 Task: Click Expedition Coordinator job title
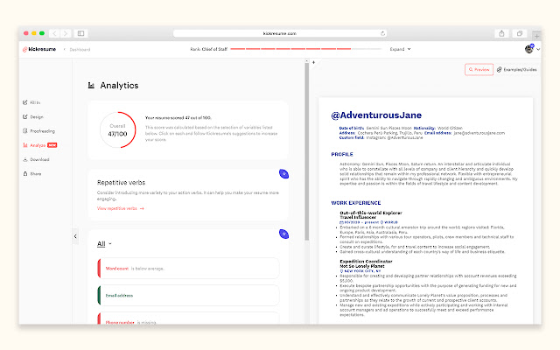[366, 262]
